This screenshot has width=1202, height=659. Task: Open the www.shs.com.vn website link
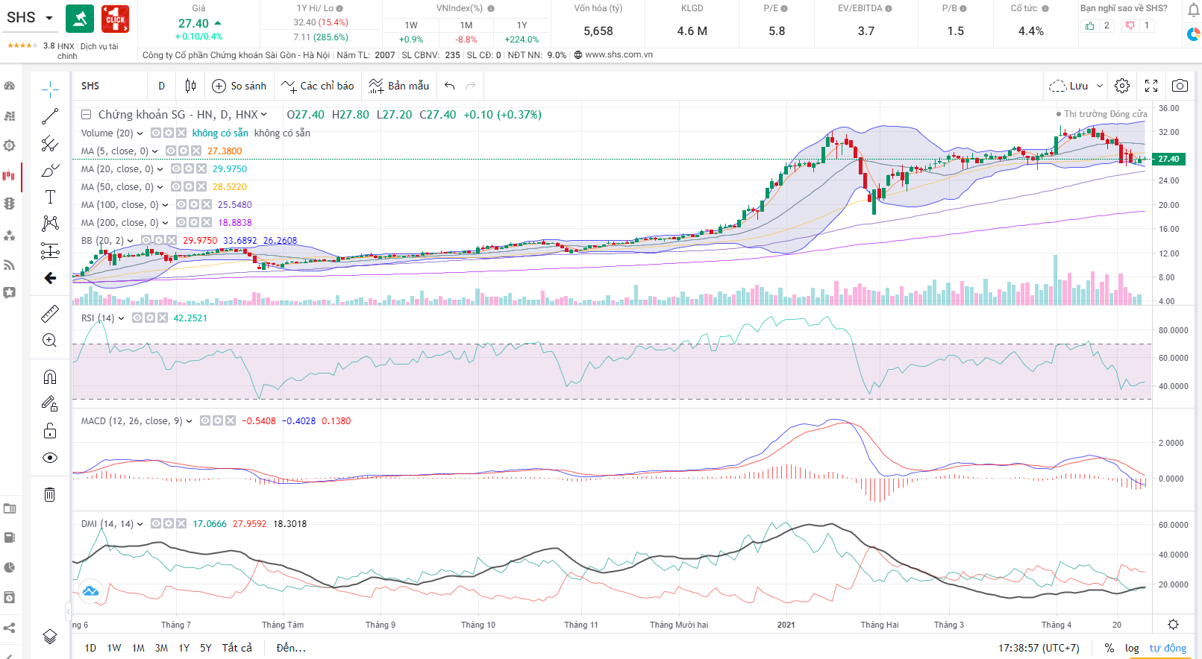tap(619, 54)
